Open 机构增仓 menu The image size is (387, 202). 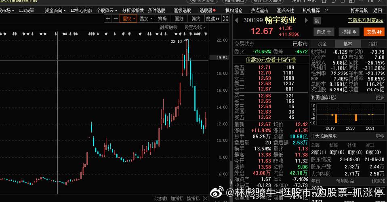[x=234, y=11]
